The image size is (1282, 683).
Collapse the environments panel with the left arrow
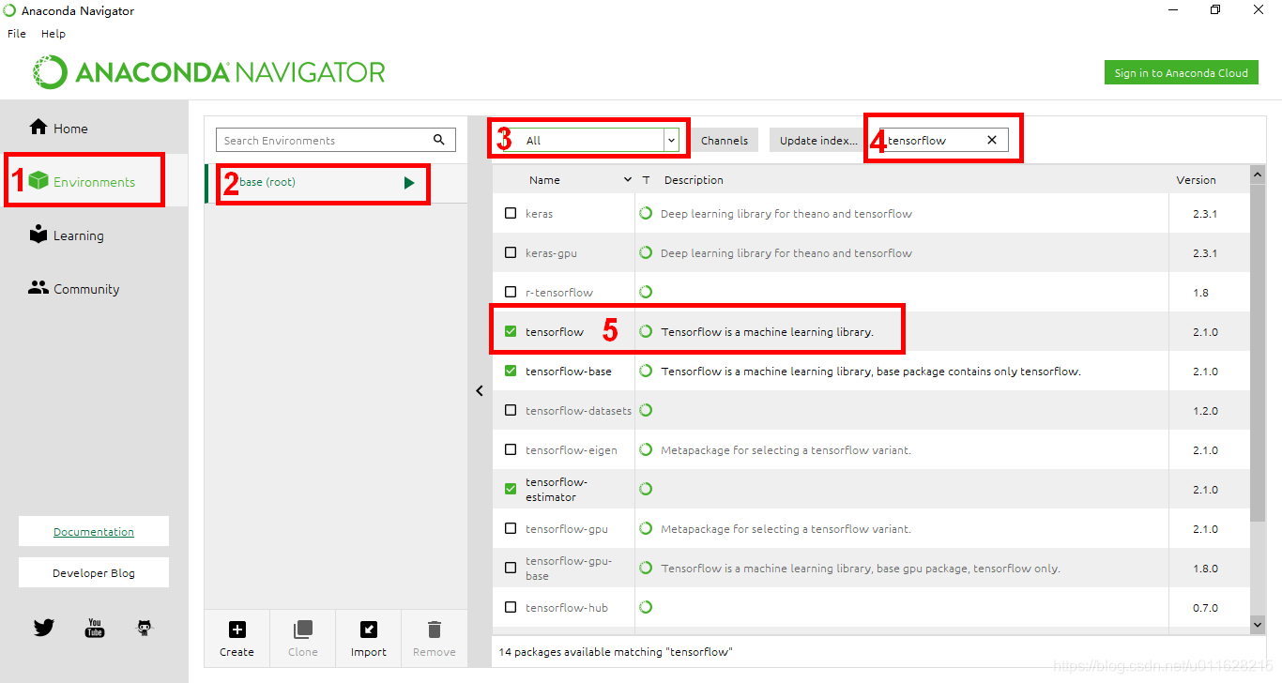(x=480, y=390)
